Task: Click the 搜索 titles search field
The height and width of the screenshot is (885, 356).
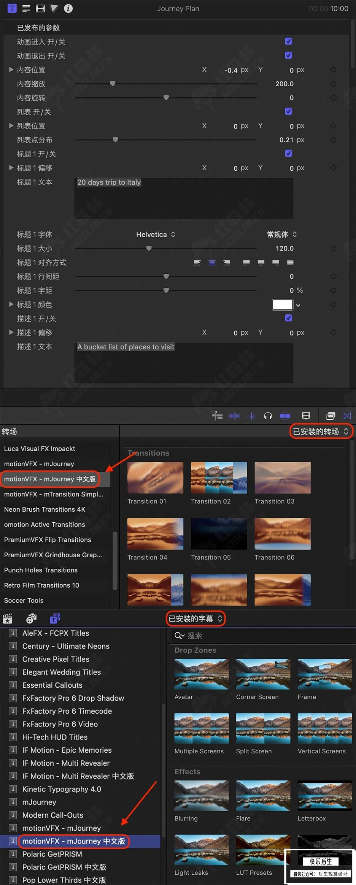Action: pos(263,636)
